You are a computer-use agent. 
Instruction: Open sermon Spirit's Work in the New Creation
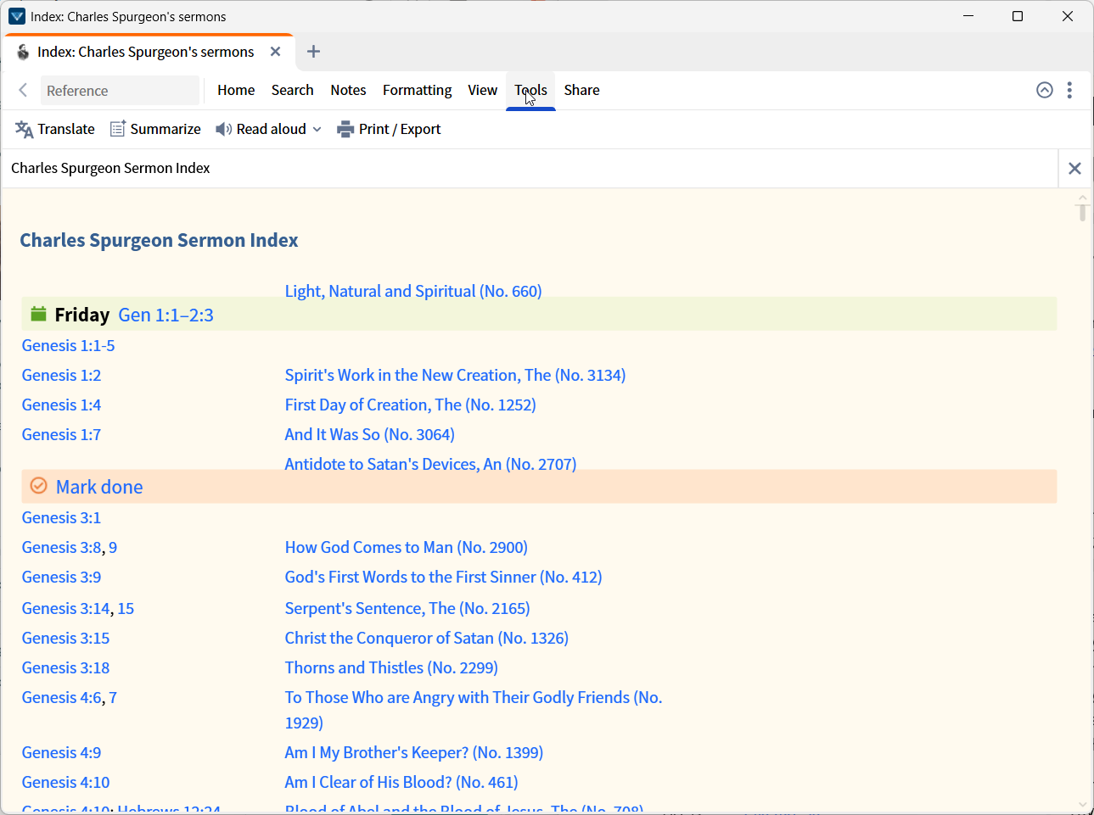pyautogui.click(x=455, y=375)
